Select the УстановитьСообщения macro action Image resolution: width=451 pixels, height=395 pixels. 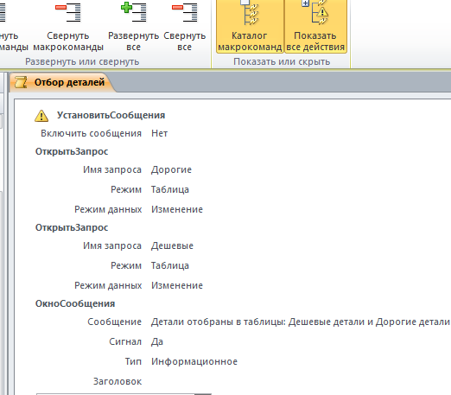(x=111, y=115)
